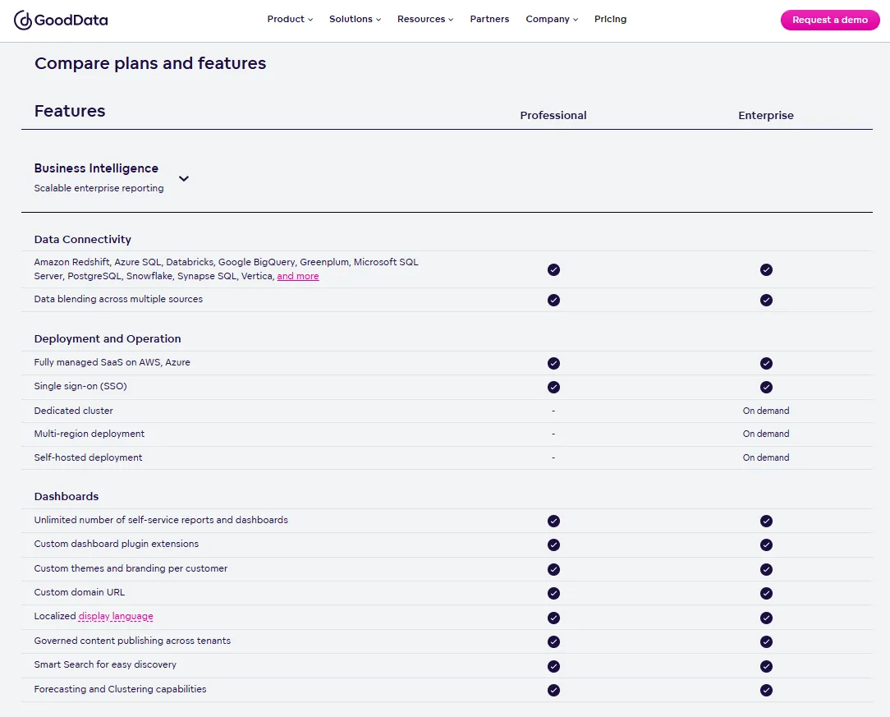Viewport: 890px width, 717px height.
Task: Collapse the Business Intelligence section chevron
Action: (184, 178)
